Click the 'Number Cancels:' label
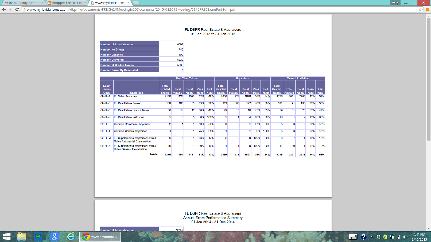431x242 pixels. click(112, 55)
